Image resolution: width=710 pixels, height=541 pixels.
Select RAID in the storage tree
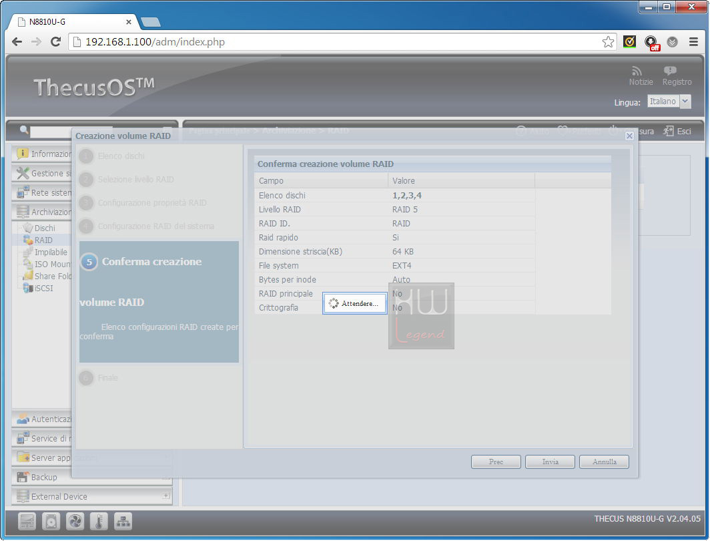43,240
